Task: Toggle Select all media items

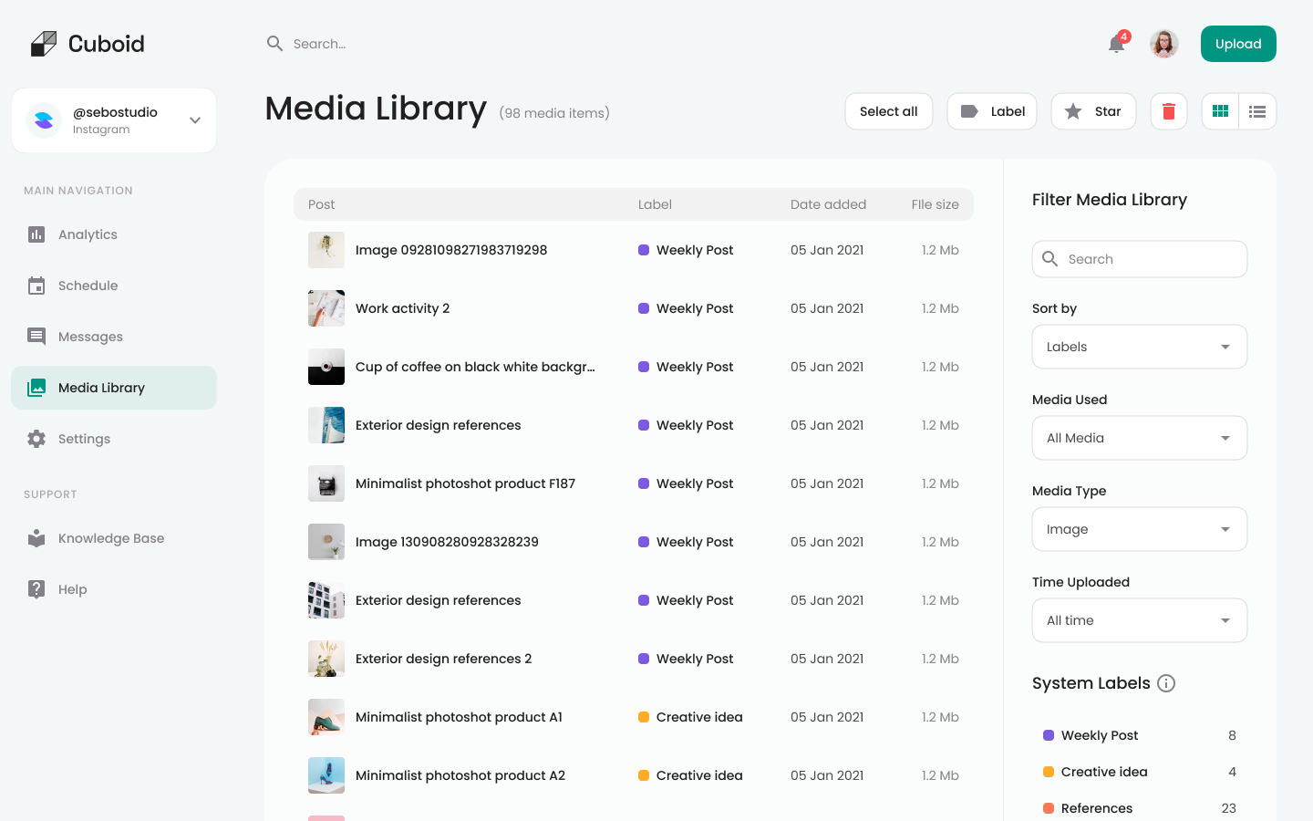Action: point(888,110)
